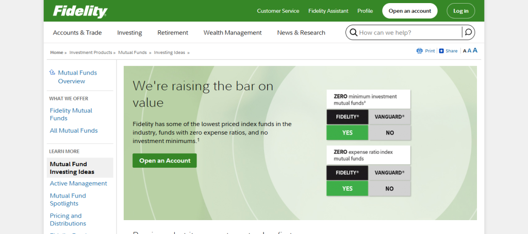Viewport: 528px width, 234px height.
Task: Click the ZERO minimum investment mutual funds label
Action: point(368,99)
